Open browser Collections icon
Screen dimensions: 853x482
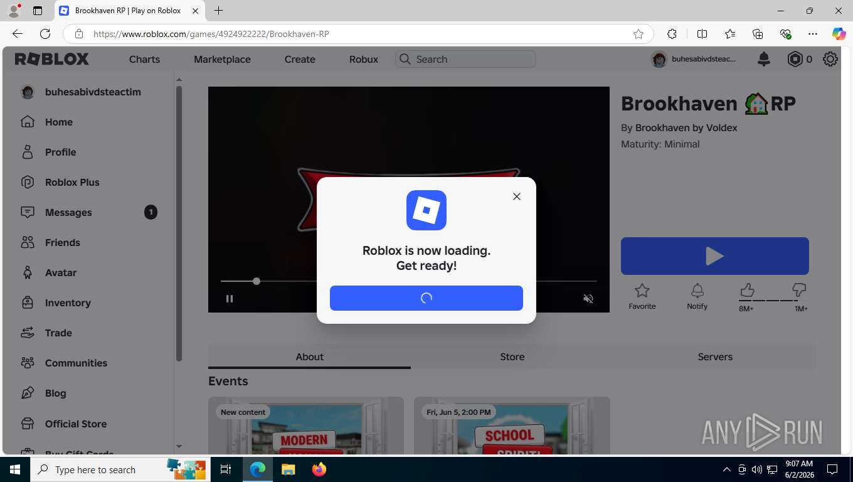pyautogui.click(x=758, y=34)
